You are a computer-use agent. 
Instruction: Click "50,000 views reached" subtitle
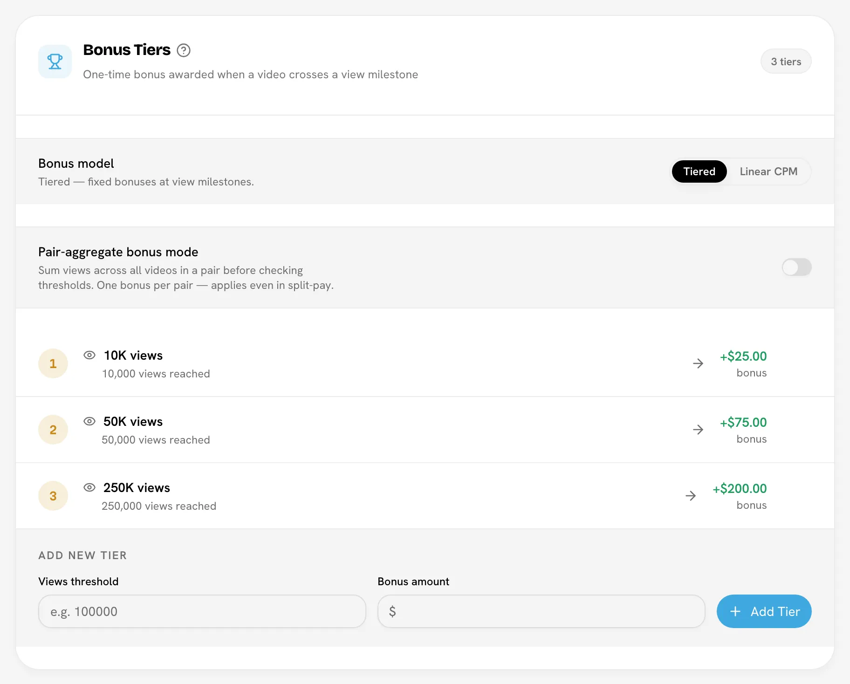pos(156,440)
